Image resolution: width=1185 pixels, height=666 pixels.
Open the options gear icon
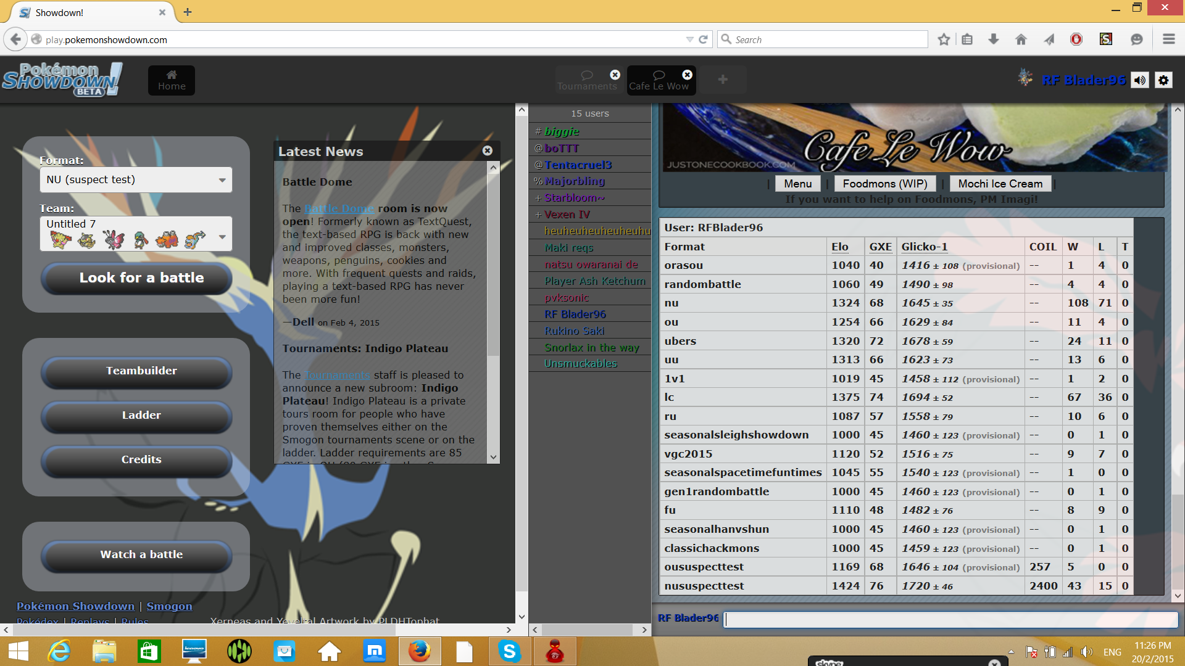[1163, 80]
